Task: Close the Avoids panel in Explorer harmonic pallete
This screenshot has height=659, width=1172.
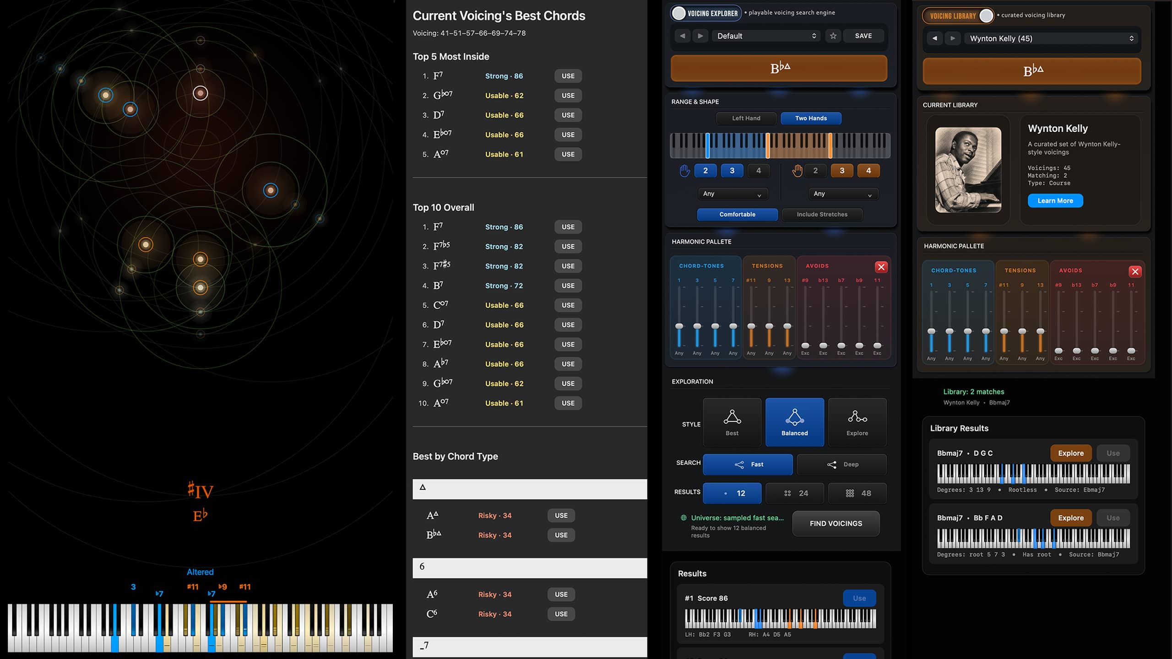Action: [881, 267]
